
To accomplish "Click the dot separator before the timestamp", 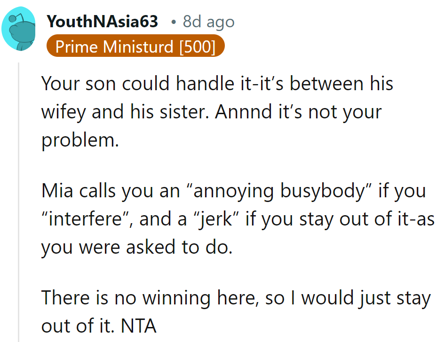I will coord(173,22).
